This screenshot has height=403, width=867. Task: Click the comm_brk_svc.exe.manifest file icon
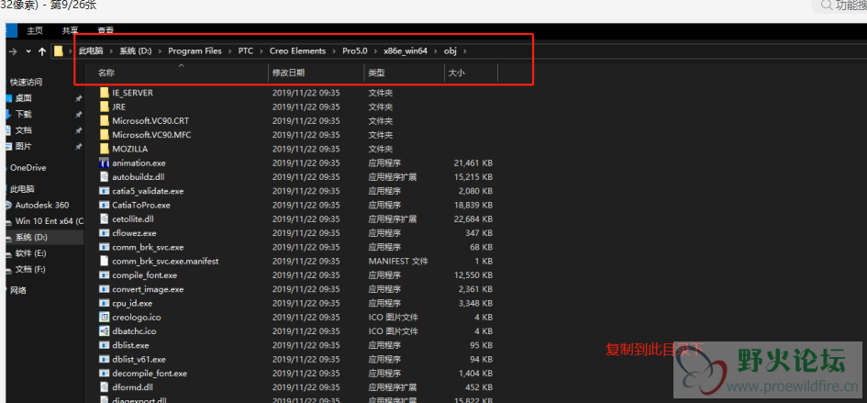click(x=105, y=261)
